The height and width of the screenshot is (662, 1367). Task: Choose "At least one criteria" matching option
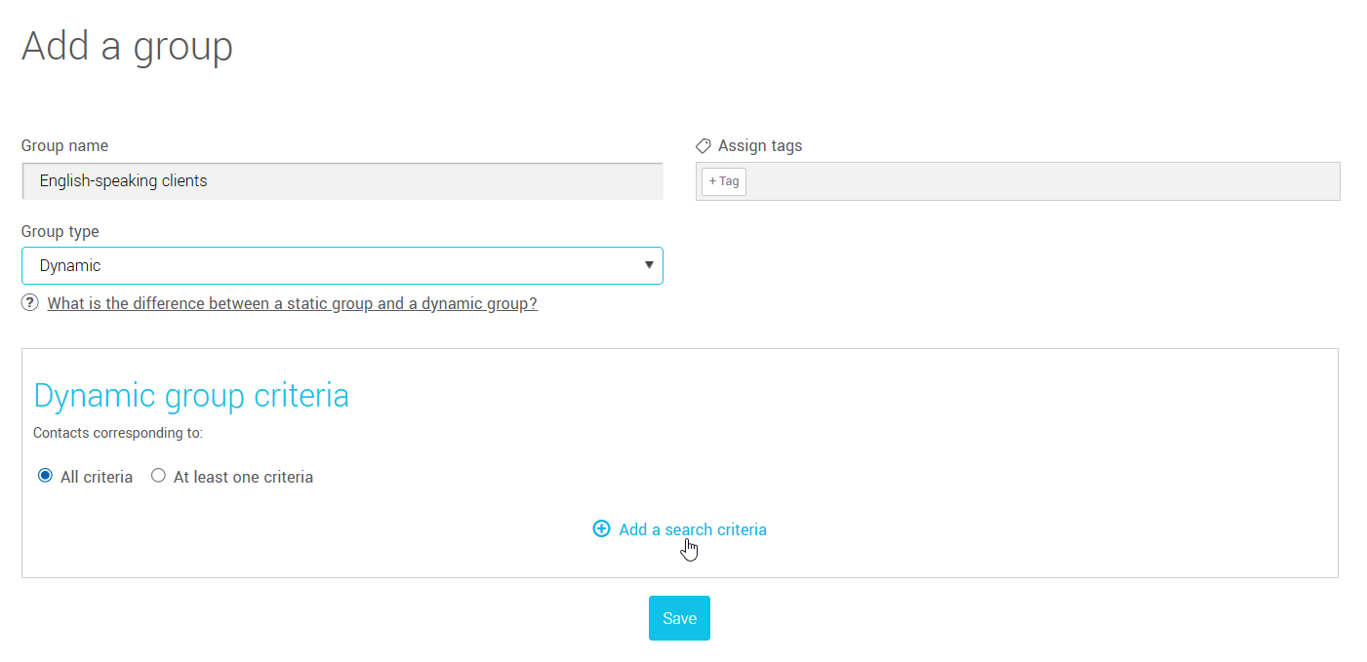click(x=158, y=475)
